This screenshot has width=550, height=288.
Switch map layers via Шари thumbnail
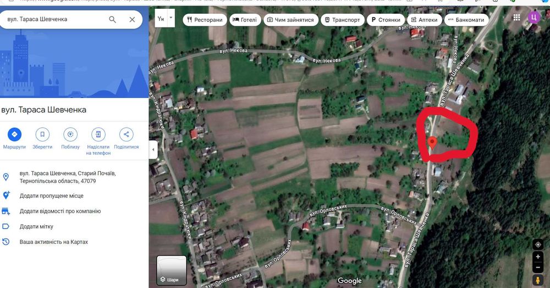[172, 270]
